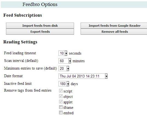This screenshot has width=147, height=117.
Task: Open the Date format dropdown
Action: pyautogui.click(x=83, y=76)
